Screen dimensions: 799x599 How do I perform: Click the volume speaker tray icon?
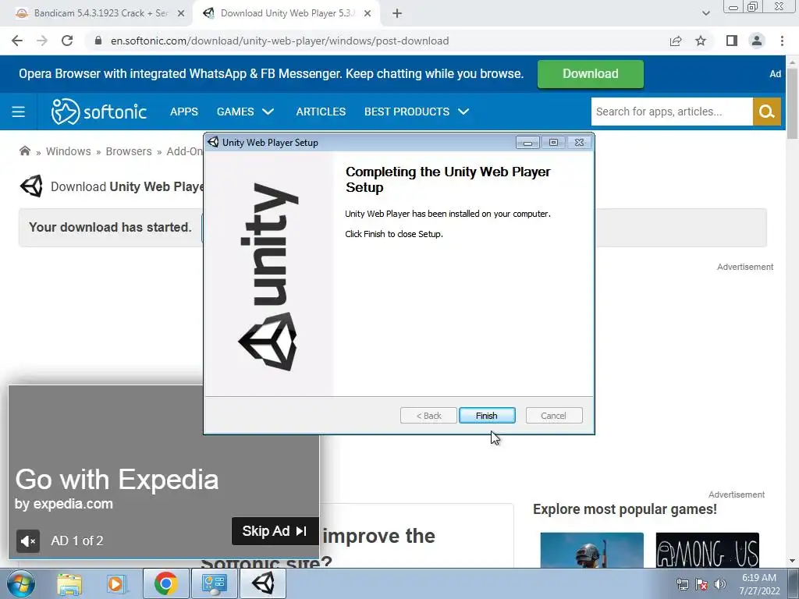pos(720,584)
